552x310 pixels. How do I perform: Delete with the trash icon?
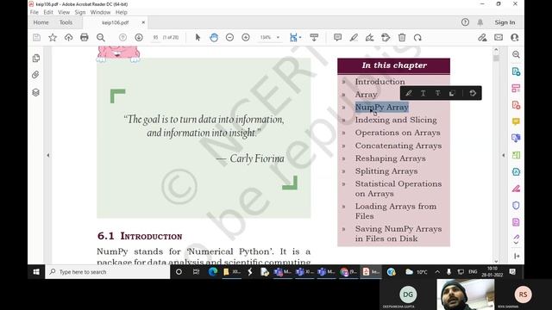tap(402, 37)
